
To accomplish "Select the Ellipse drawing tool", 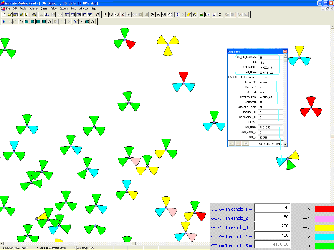I will coord(32,21).
